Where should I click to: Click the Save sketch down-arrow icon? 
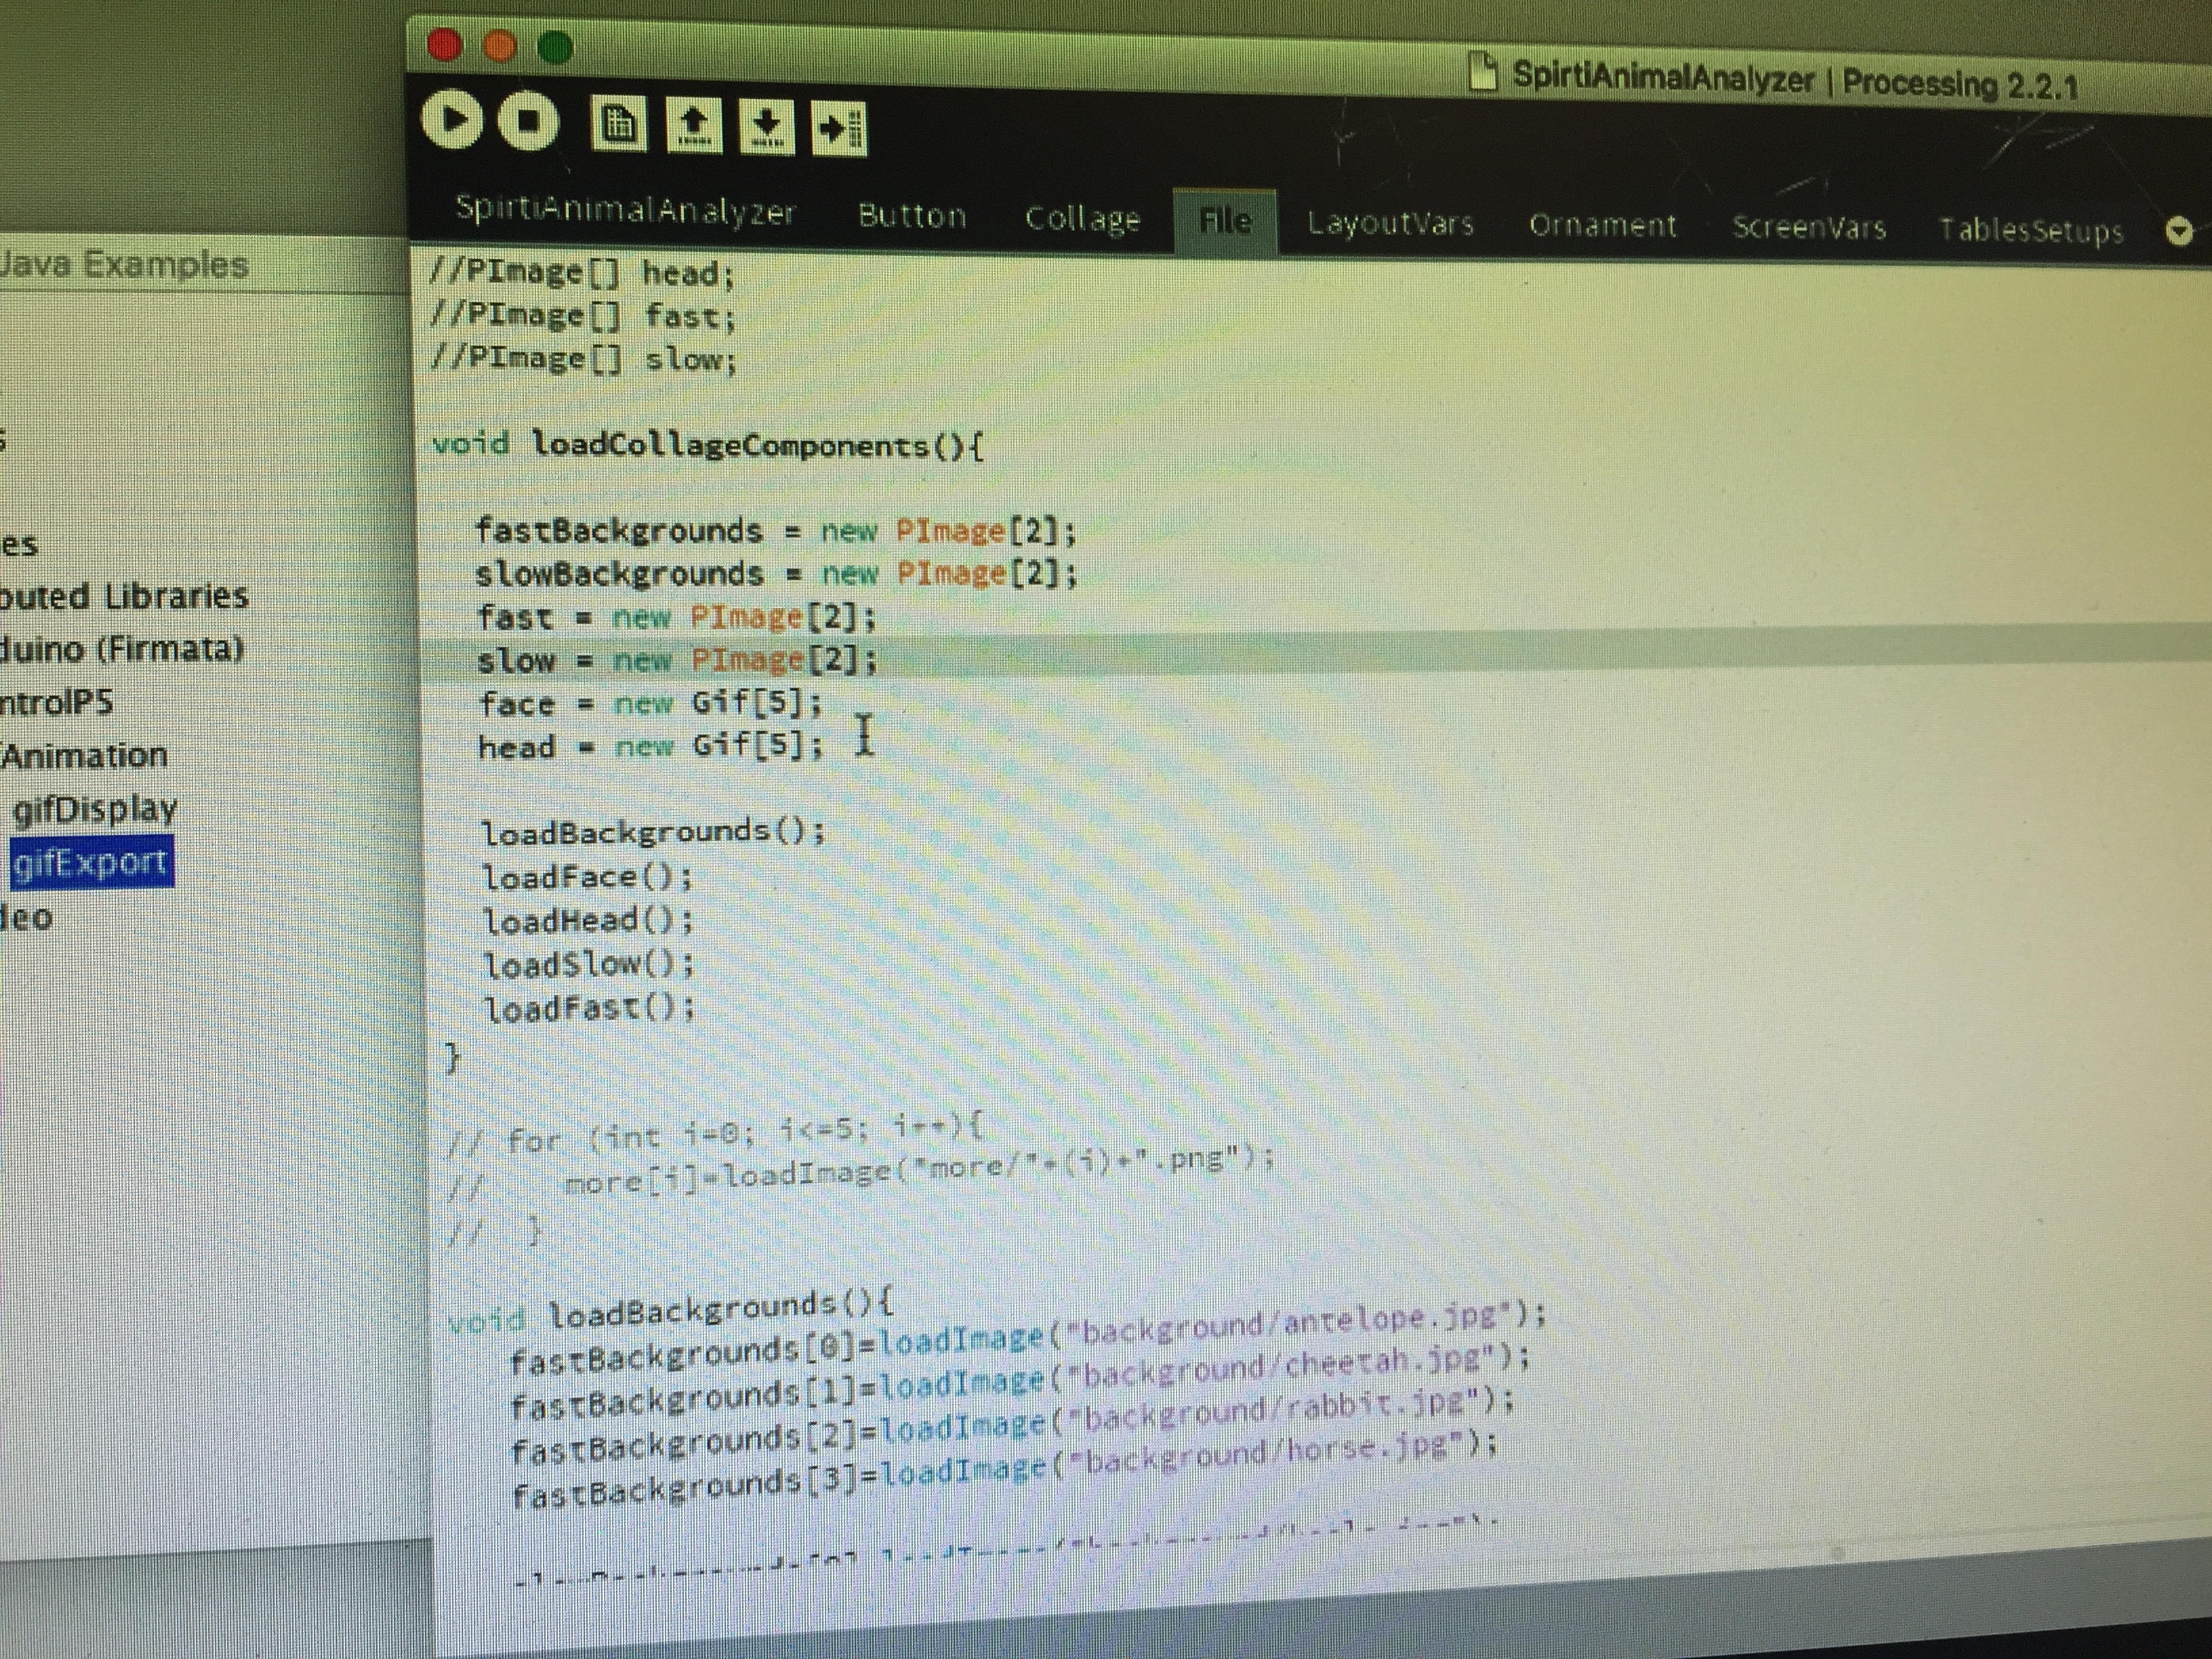tap(766, 127)
